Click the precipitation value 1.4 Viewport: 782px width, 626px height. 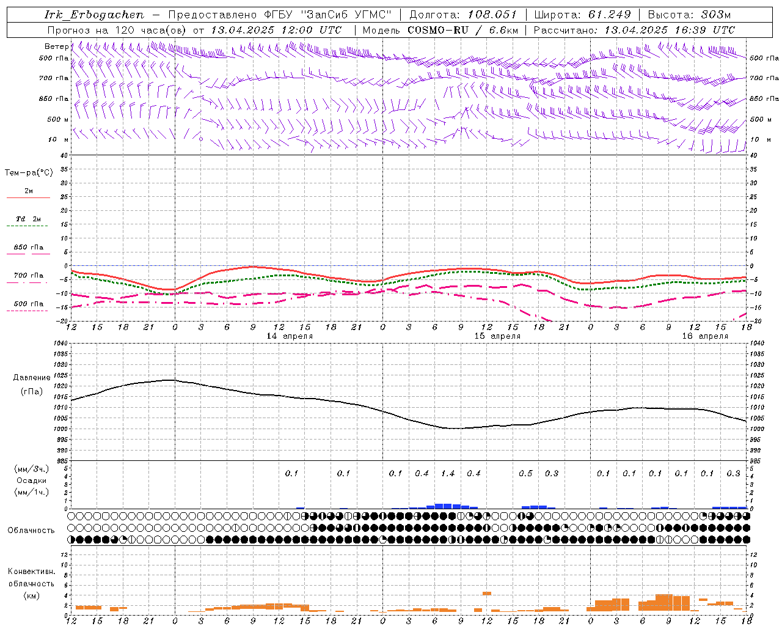[x=448, y=473]
